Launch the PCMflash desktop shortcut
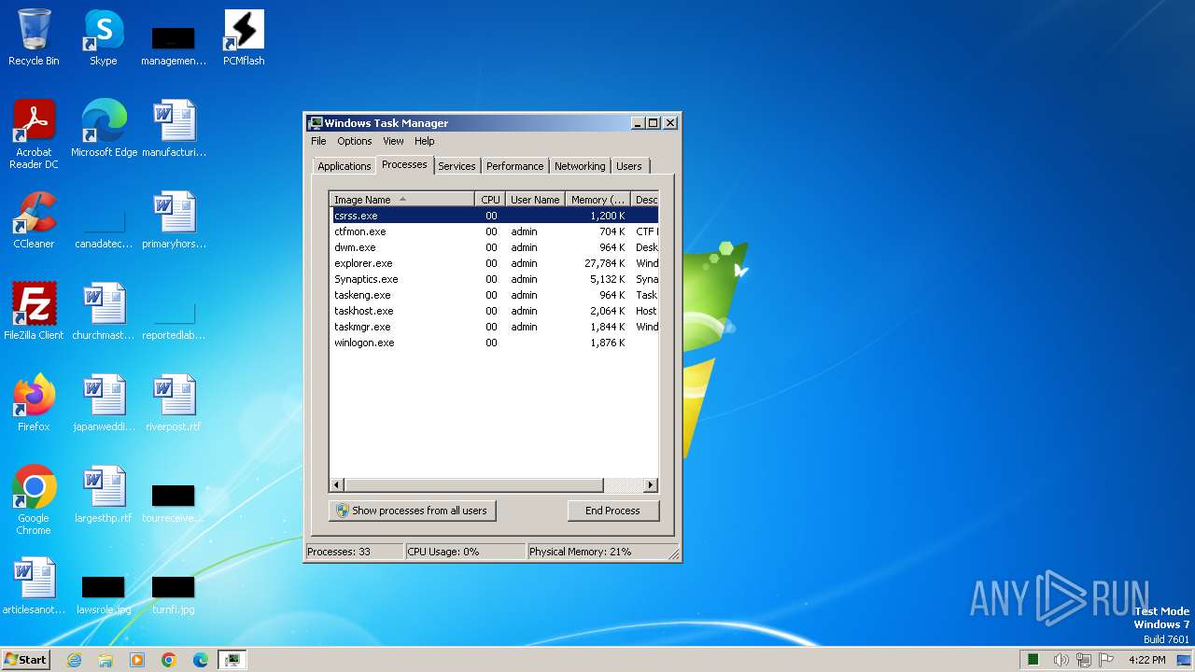This screenshot has width=1195, height=672. (244, 37)
